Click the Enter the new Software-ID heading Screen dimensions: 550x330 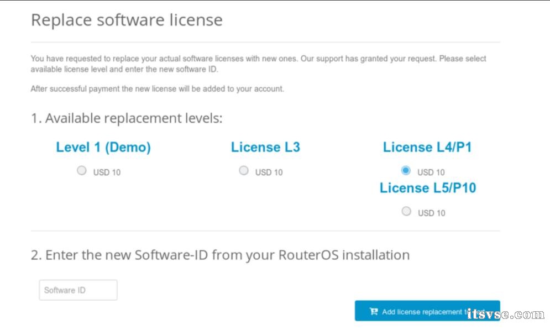pos(220,255)
